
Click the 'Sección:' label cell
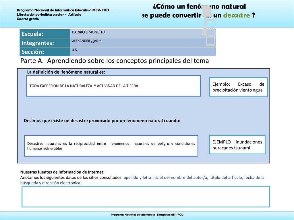pos(45,52)
